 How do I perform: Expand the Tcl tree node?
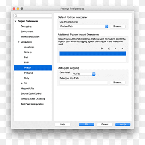coord(22,83)
